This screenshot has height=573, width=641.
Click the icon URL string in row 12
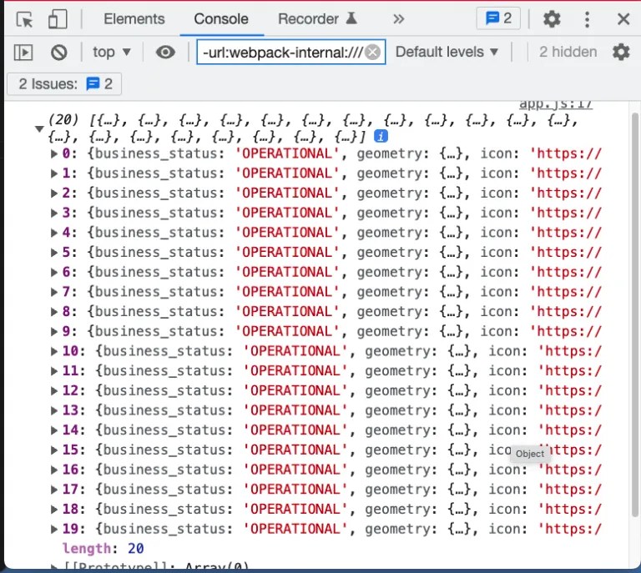coord(569,390)
